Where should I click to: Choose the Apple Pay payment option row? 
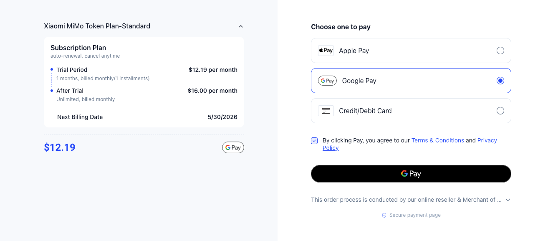(411, 51)
